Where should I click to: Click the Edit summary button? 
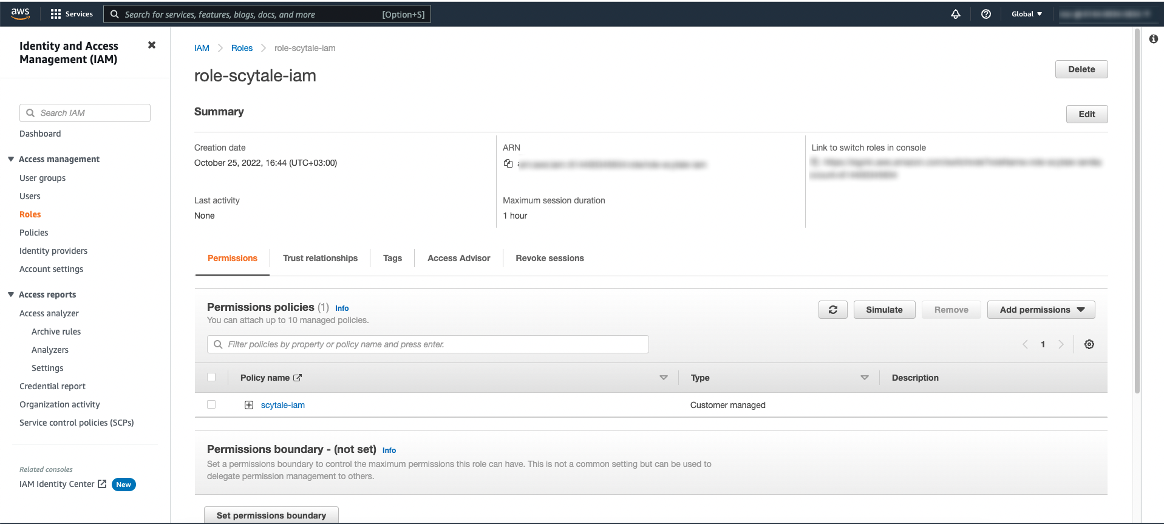pos(1087,114)
